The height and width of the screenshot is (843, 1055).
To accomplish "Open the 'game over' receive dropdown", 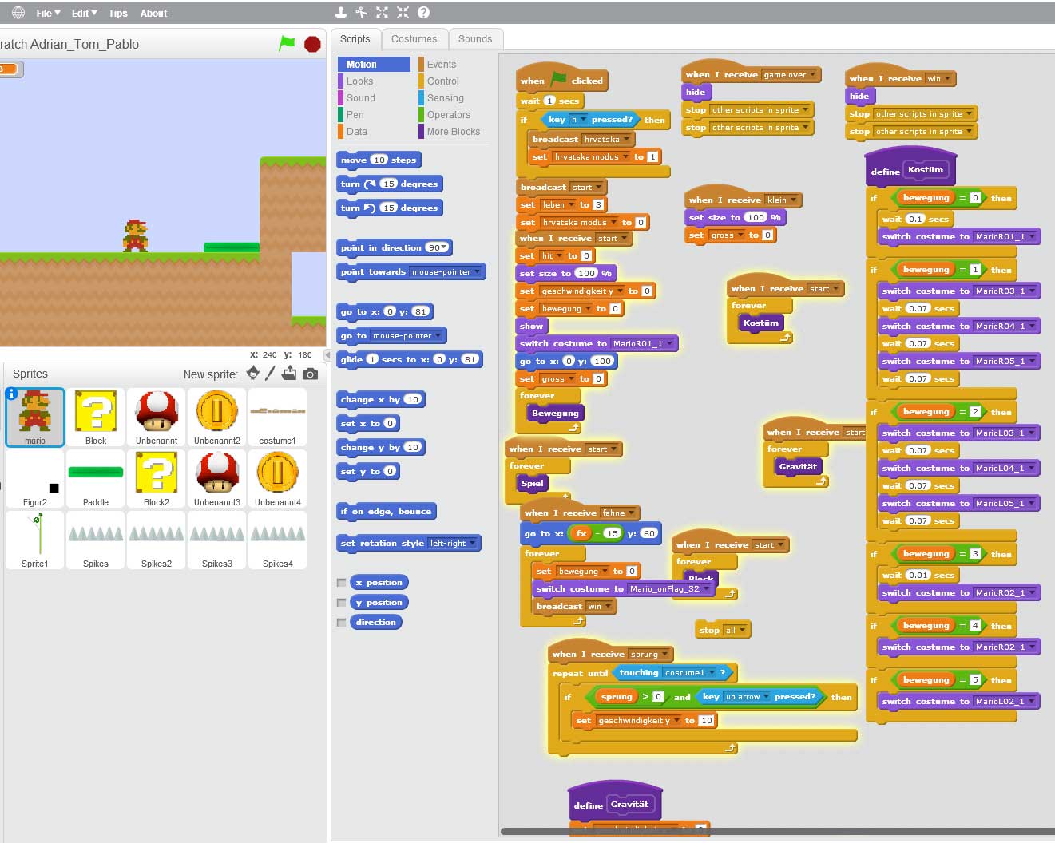I will [x=812, y=75].
